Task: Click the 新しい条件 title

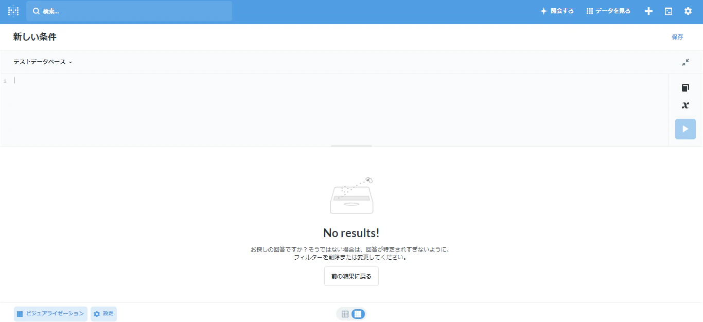Action: [35, 37]
